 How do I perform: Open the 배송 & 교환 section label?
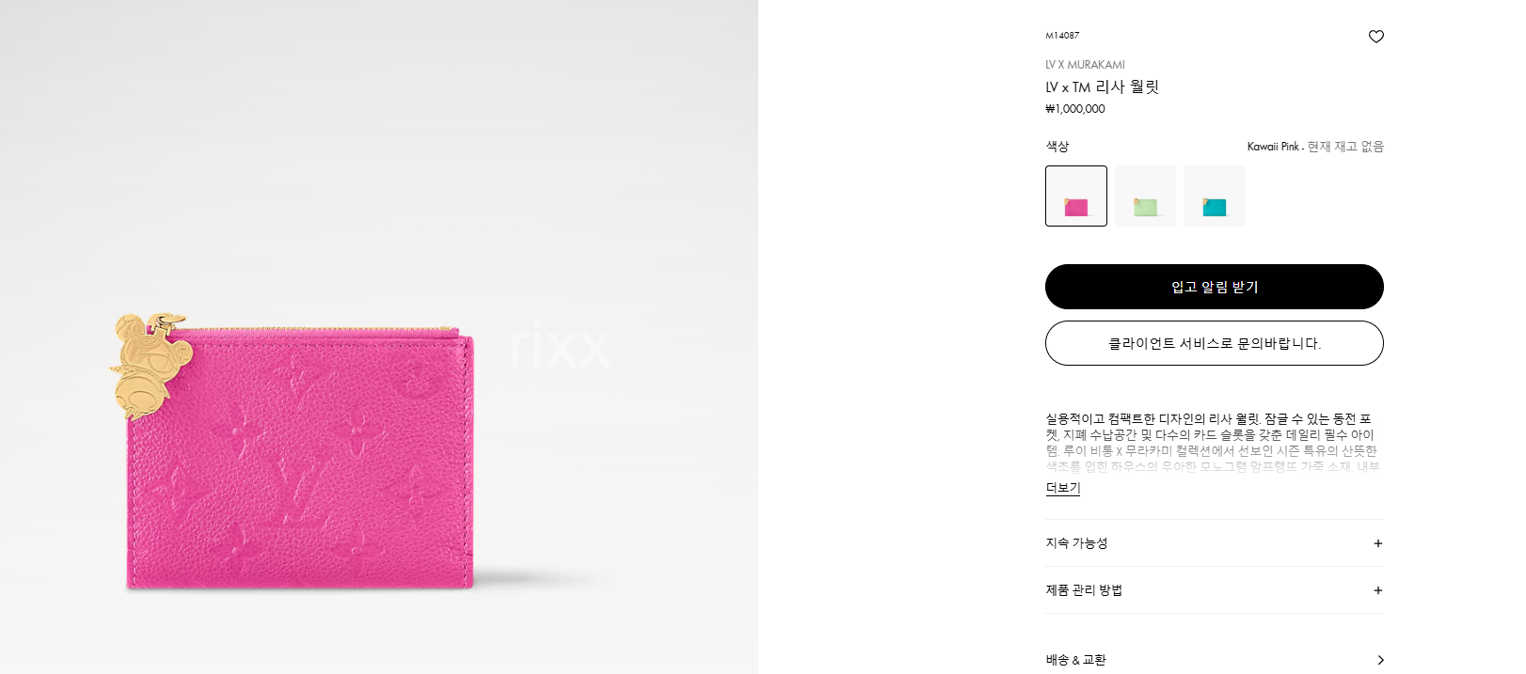pyautogui.click(x=1075, y=660)
